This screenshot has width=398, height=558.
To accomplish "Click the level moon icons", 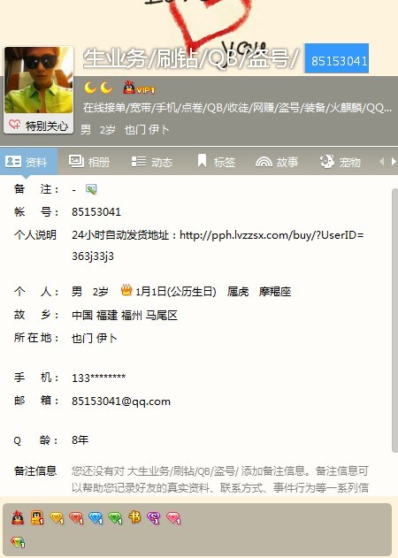I will (98, 88).
